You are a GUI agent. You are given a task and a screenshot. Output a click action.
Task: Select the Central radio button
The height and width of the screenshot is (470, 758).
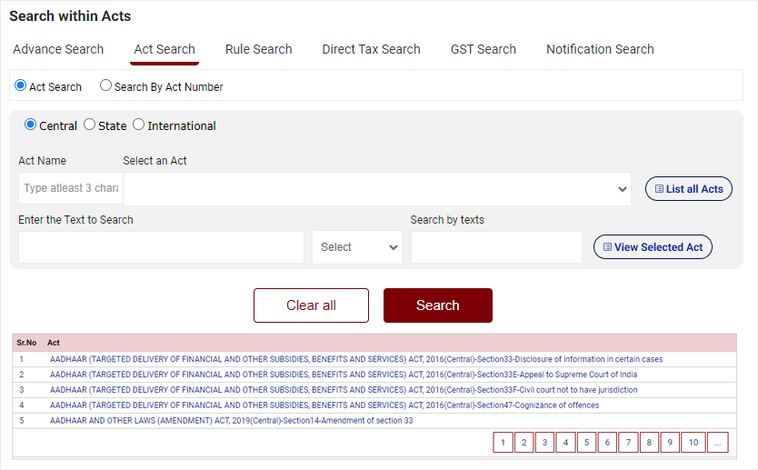30,125
